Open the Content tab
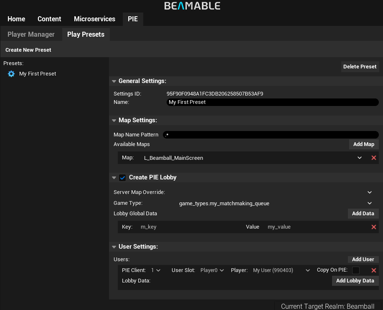Screen dimensions: 383x310 [x=49, y=19]
